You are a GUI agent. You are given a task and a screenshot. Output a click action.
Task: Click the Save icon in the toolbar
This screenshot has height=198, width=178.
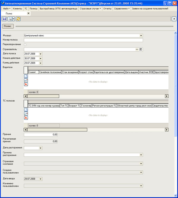pyautogui.click(x=4, y=19)
